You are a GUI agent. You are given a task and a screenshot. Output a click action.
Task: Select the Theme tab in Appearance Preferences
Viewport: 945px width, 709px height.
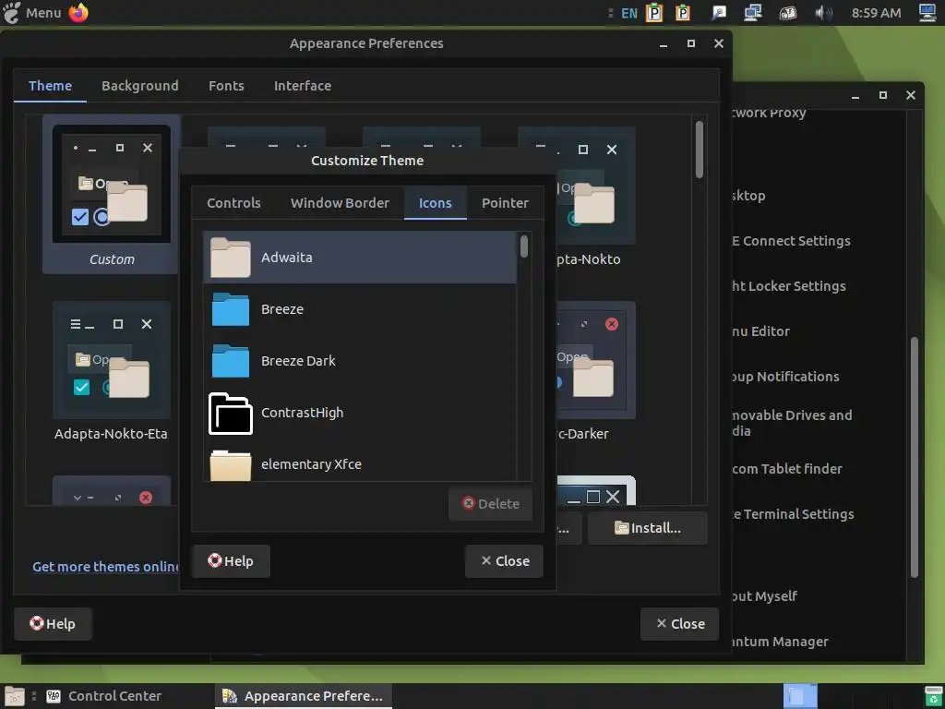50,86
